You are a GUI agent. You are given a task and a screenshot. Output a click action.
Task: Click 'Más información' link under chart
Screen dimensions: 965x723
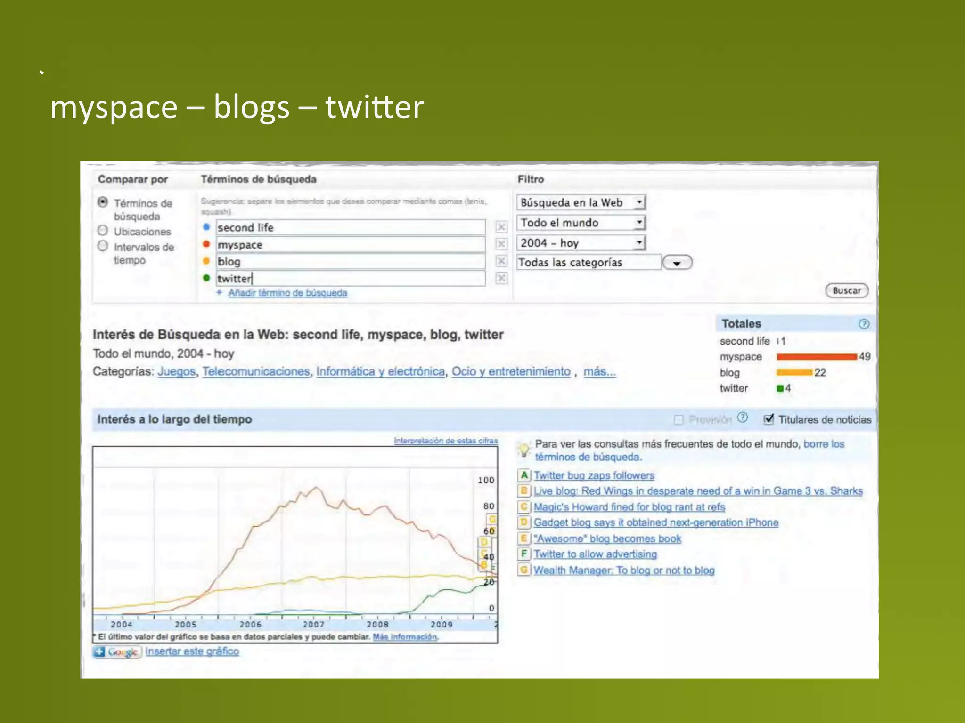pos(405,637)
